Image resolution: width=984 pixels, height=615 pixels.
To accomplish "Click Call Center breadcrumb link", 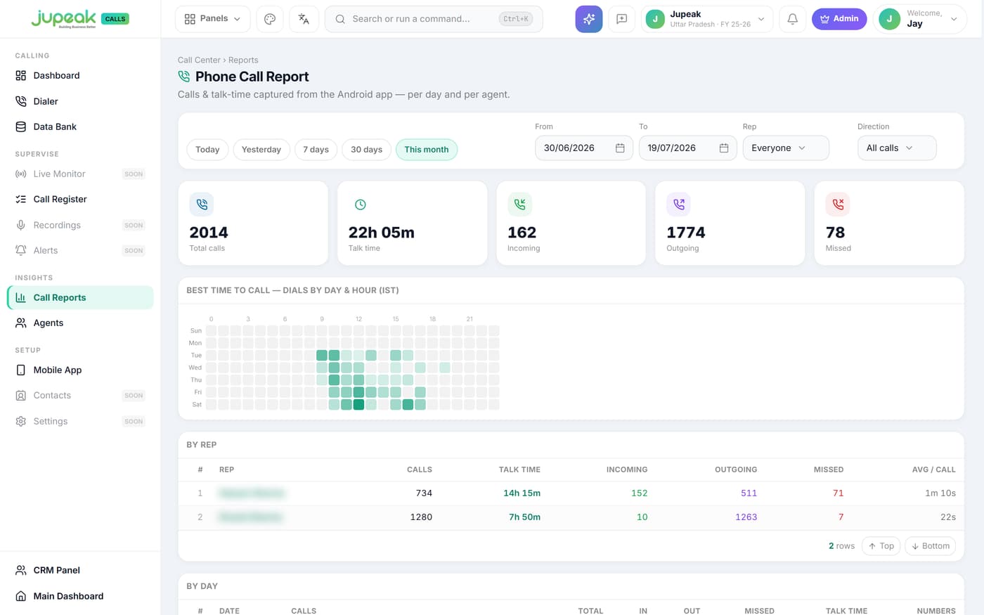I will pyautogui.click(x=199, y=60).
